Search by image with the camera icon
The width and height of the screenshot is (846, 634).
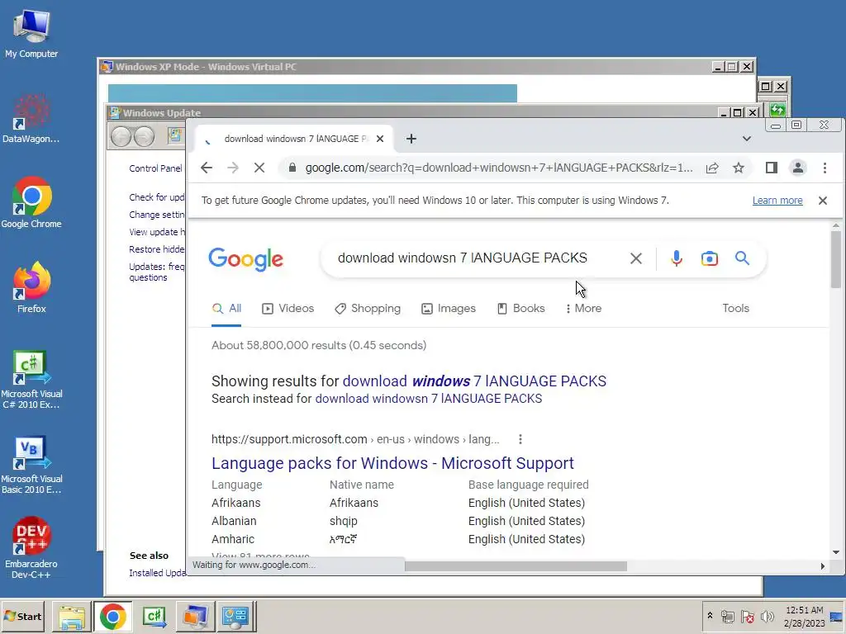click(710, 258)
